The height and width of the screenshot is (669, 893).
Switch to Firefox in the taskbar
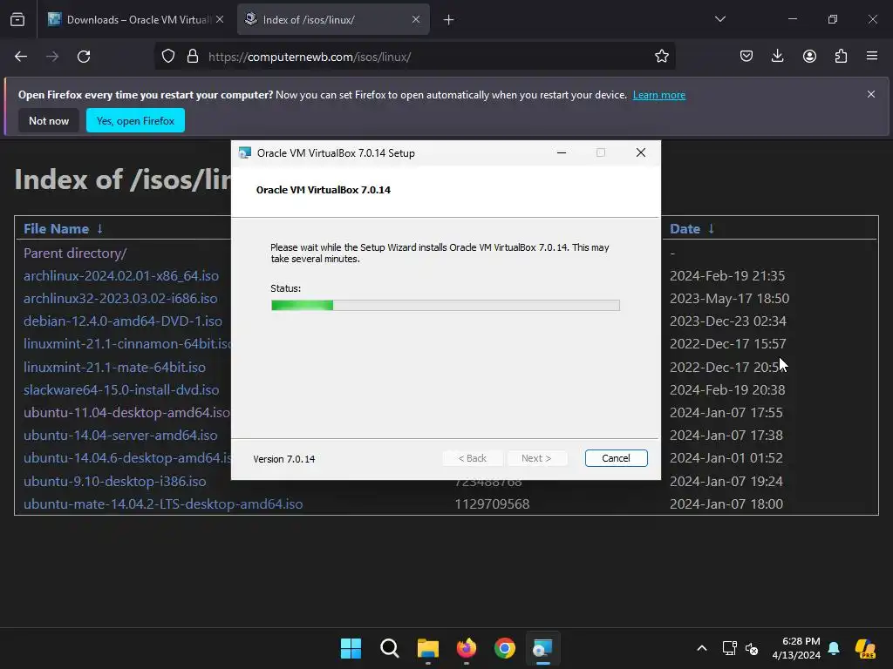[x=467, y=648]
